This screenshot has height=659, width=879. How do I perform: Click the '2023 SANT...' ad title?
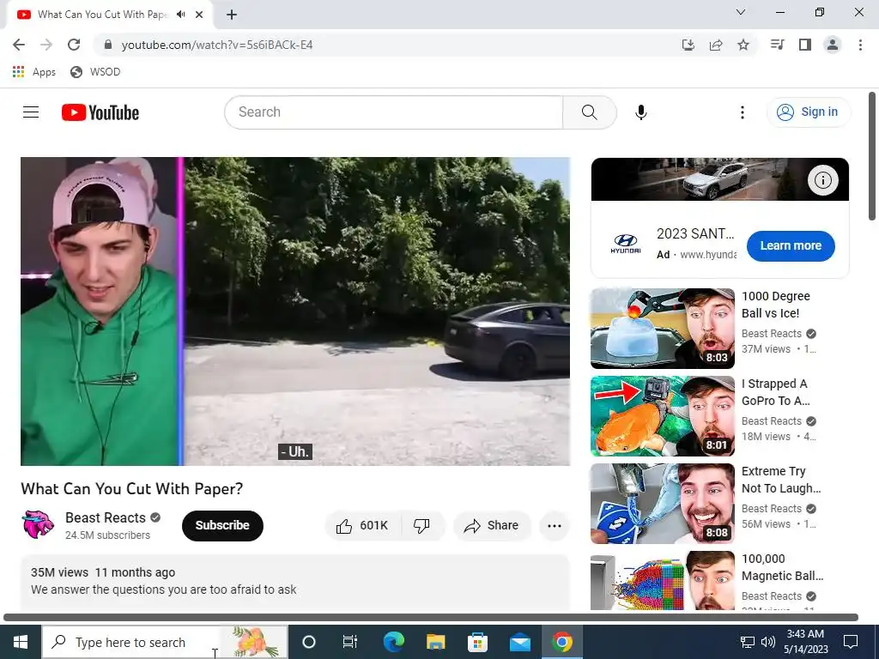click(695, 233)
